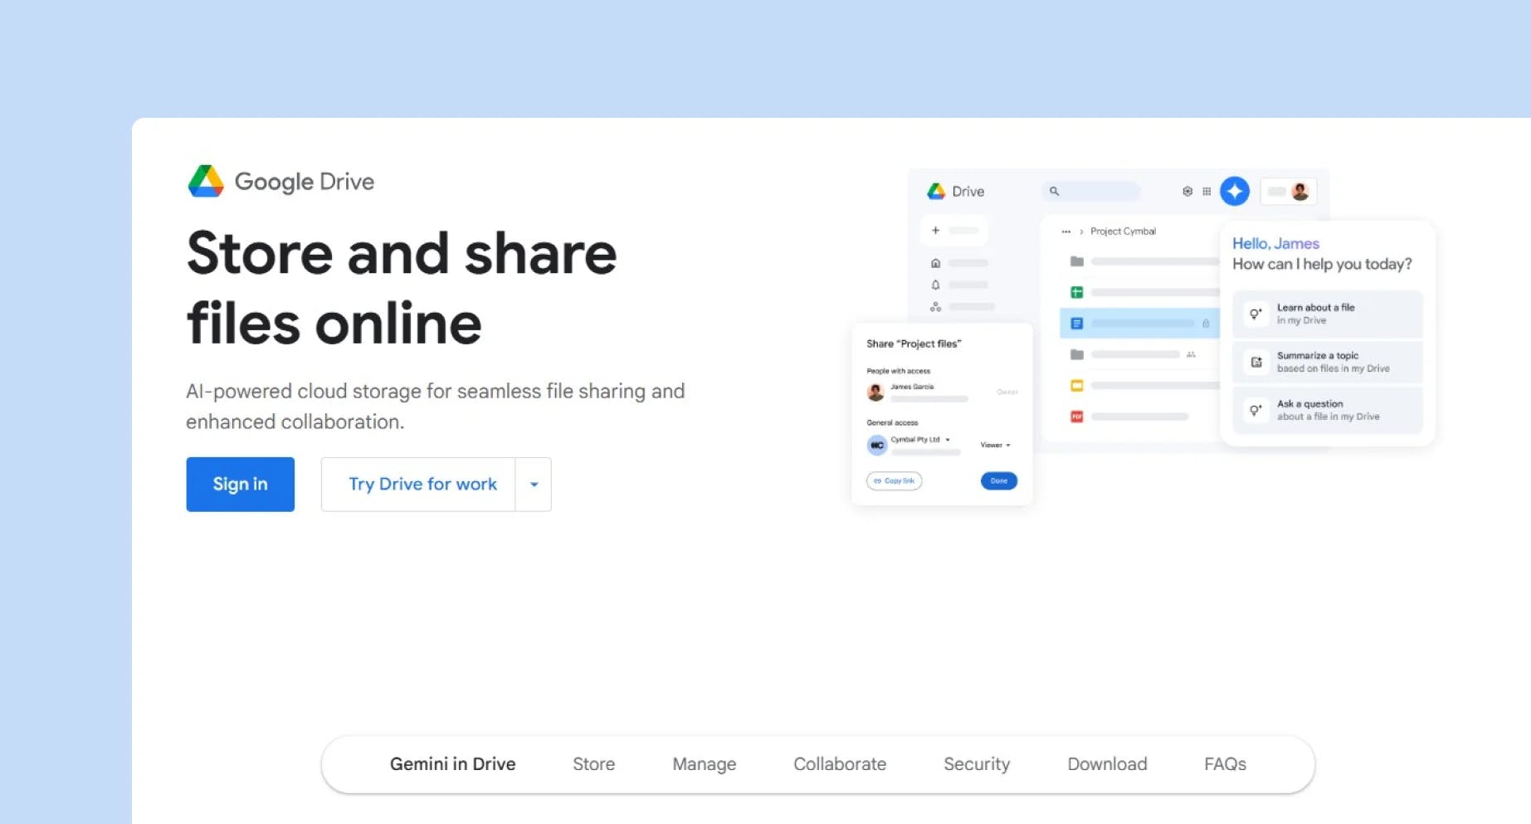Click the Project Cymbal breadcrumb label
Image resolution: width=1531 pixels, height=824 pixels.
pos(1123,232)
